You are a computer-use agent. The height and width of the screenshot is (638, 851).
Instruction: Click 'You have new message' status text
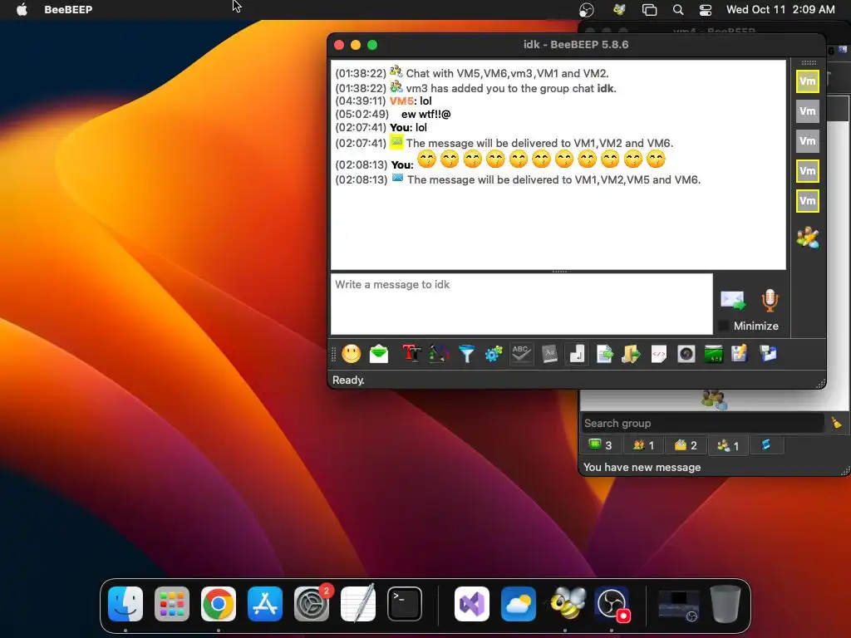click(x=642, y=468)
